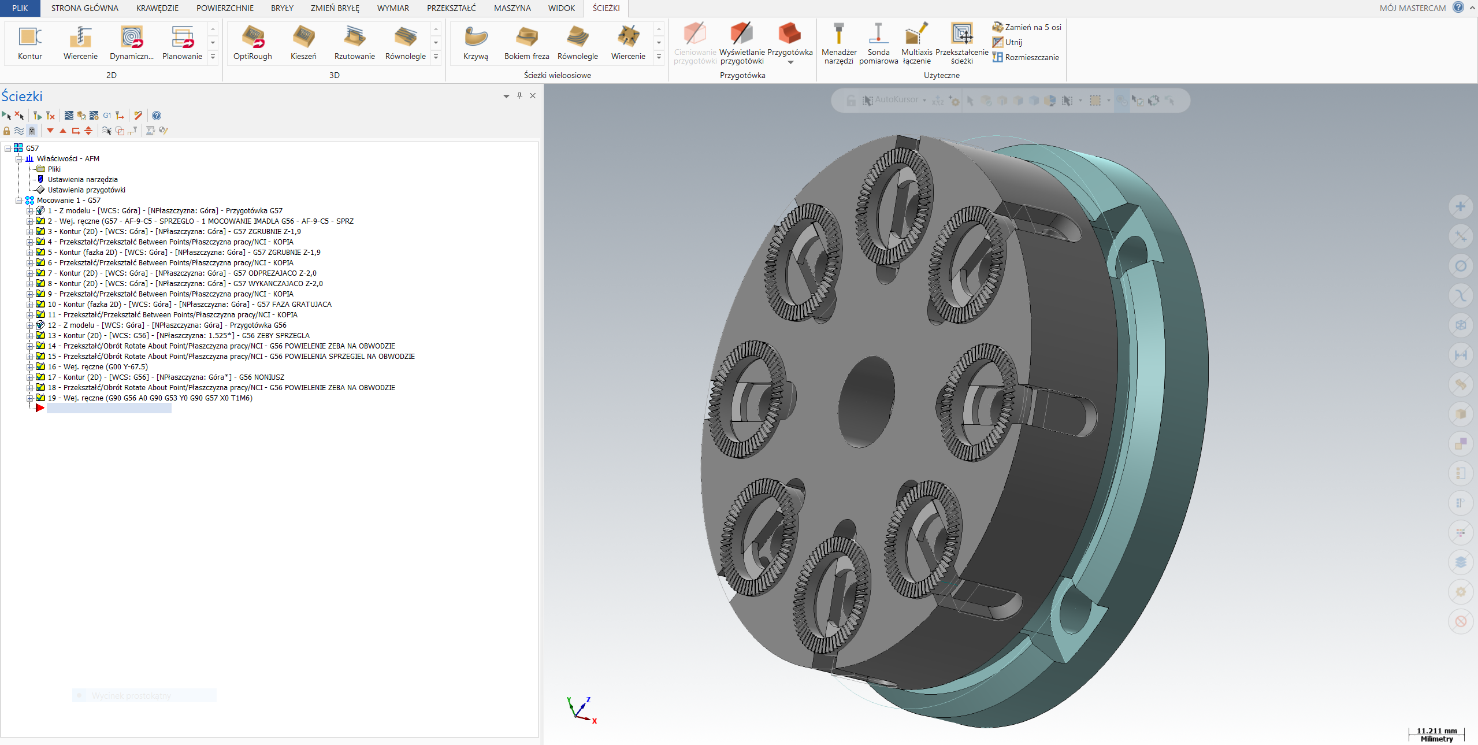
Task: Select the 3D Równoległe toolpath
Action: click(x=405, y=43)
